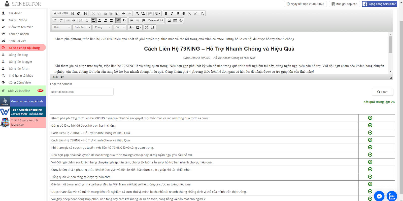Click the Print icon in editor toolbar
Image resolution: width=403 pixels, height=201 pixels.
pyautogui.click(x=79, y=14)
